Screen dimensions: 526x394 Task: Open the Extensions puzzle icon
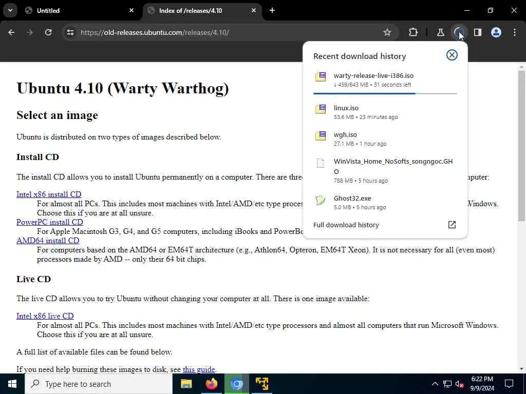tap(414, 32)
